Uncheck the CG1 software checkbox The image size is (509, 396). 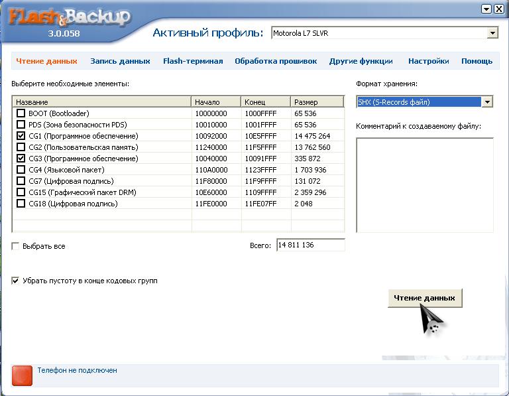click(21, 135)
